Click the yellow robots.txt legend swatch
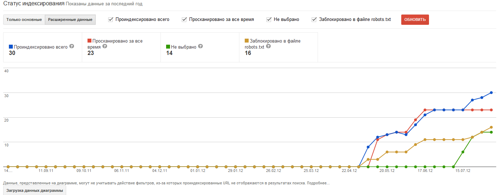The width and height of the screenshot is (498, 195). point(247,41)
